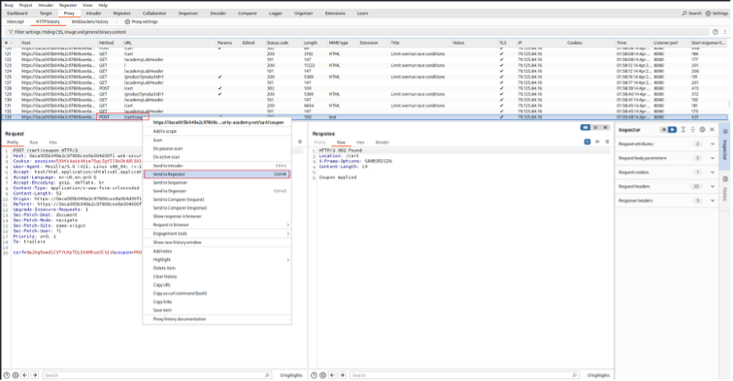Select combined tabbed layout view
This screenshot has width=733, height=381.
point(606,127)
